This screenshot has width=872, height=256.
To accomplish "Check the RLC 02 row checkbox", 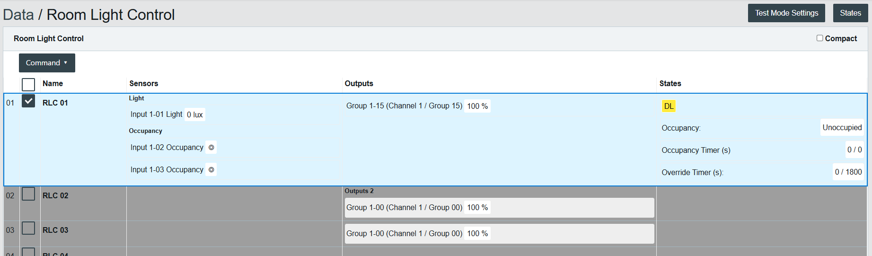I will (x=28, y=194).
